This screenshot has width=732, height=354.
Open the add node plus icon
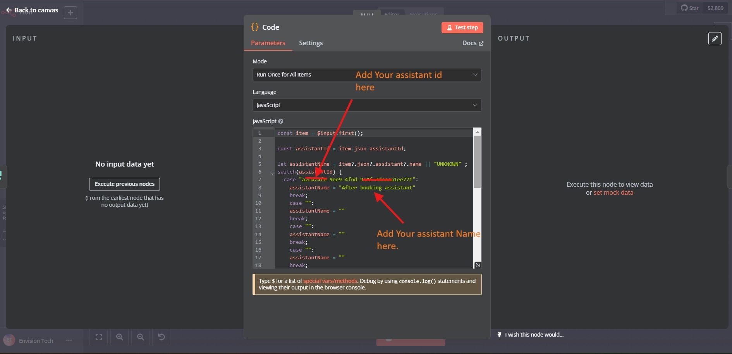click(70, 12)
